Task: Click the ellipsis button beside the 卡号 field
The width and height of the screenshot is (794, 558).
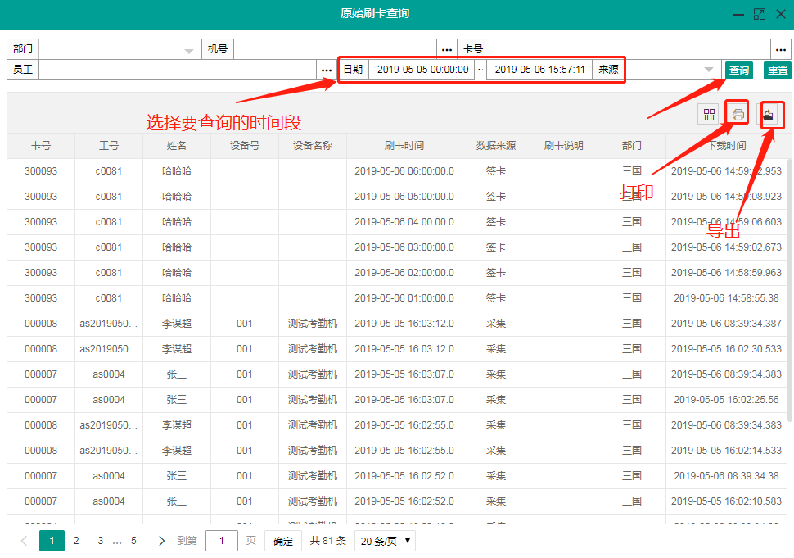Action: coord(781,49)
